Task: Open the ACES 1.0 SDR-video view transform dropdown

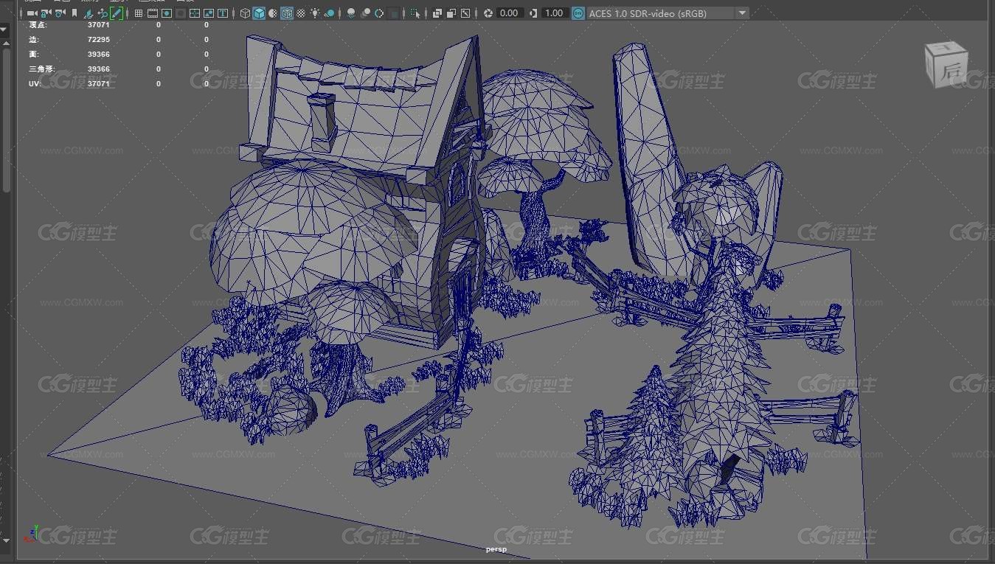Action: [x=668, y=13]
